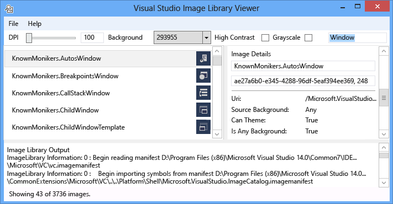Click the Uri value /Microsoft.VisualStudio...

[340, 99]
